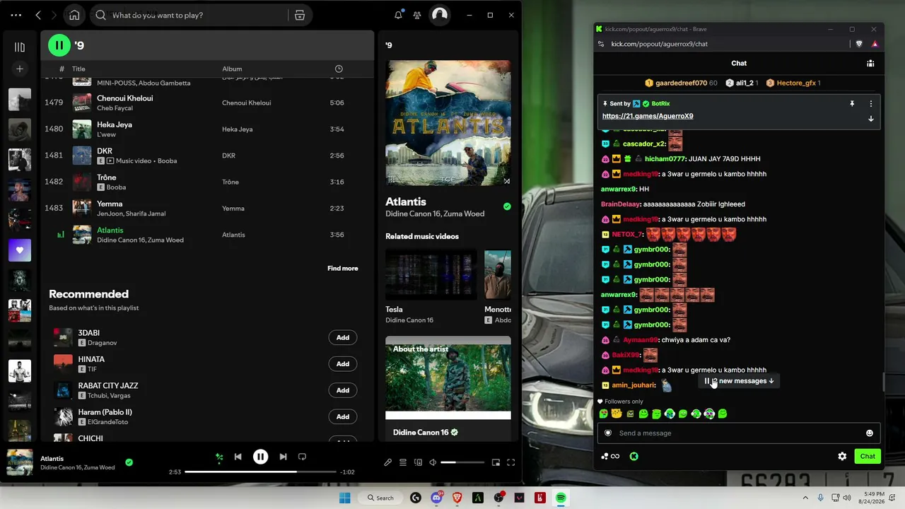The height and width of the screenshot is (509, 905).
Task: Open the Brave Rewards triangle icon
Action: (875, 44)
